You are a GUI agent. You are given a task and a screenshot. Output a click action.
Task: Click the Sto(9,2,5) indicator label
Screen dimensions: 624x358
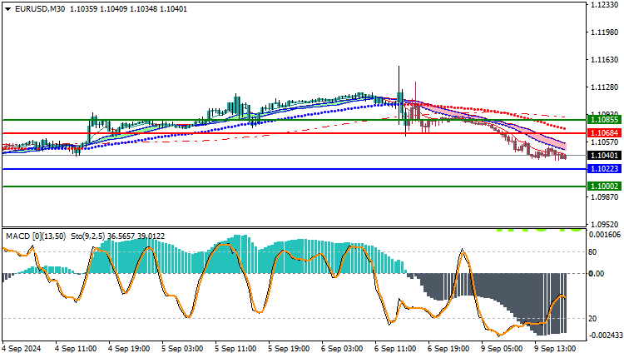tap(88, 236)
